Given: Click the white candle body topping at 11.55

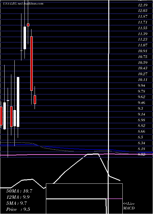Looking at the screenshot, I should 25,38.
